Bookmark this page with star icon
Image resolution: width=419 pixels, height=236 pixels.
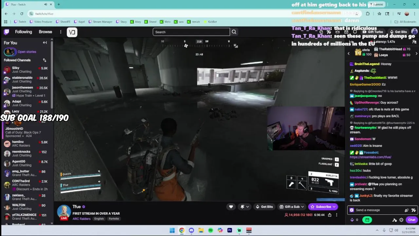(379, 13)
